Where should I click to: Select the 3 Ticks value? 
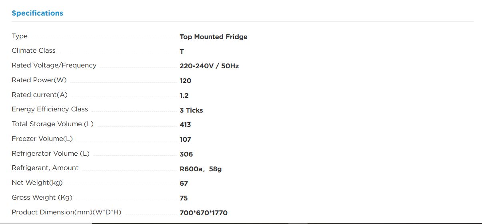tap(191, 110)
